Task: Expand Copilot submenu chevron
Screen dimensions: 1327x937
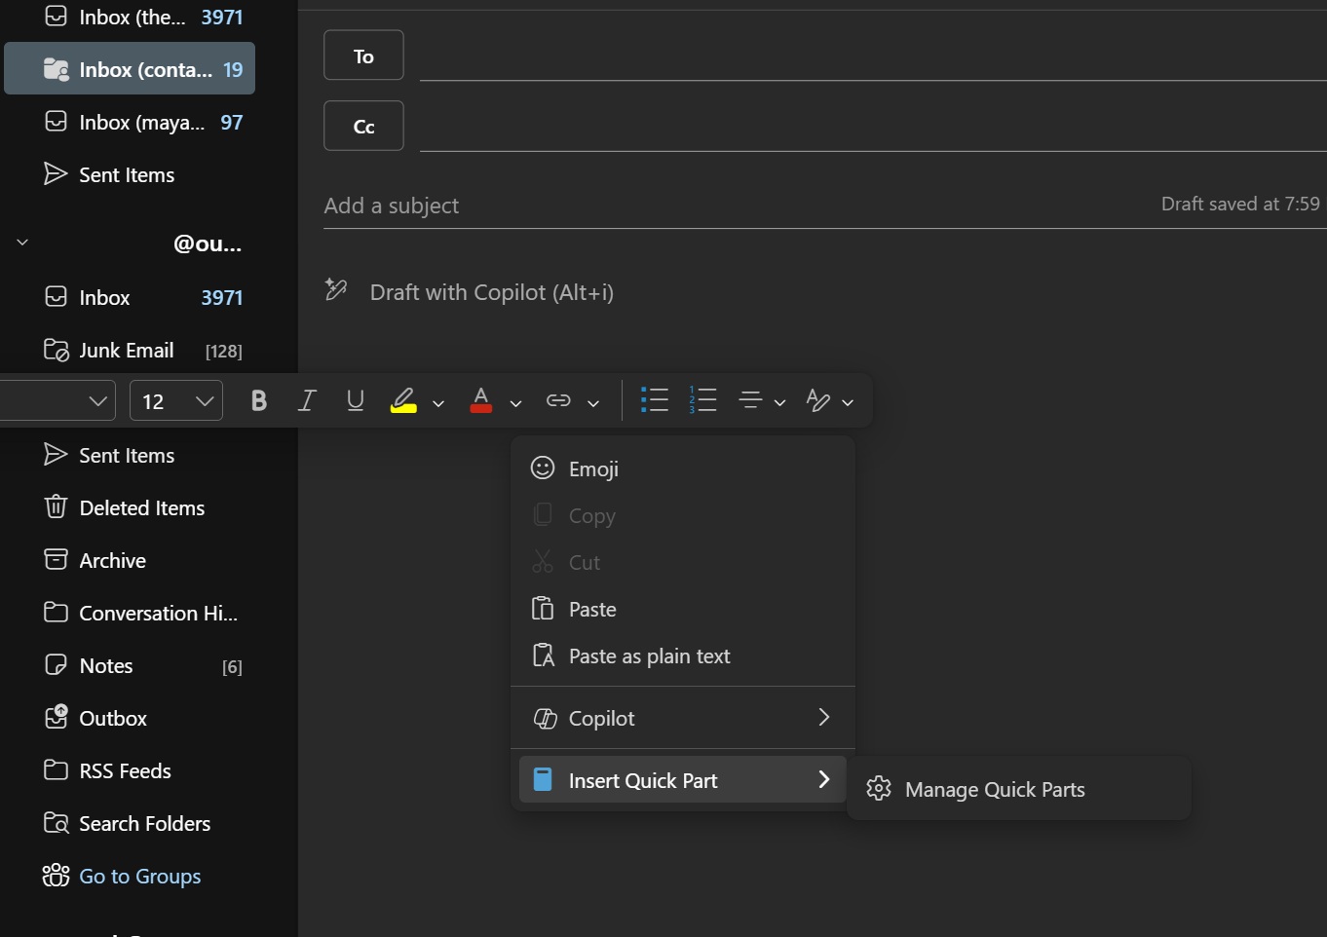Action: [824, 718]
